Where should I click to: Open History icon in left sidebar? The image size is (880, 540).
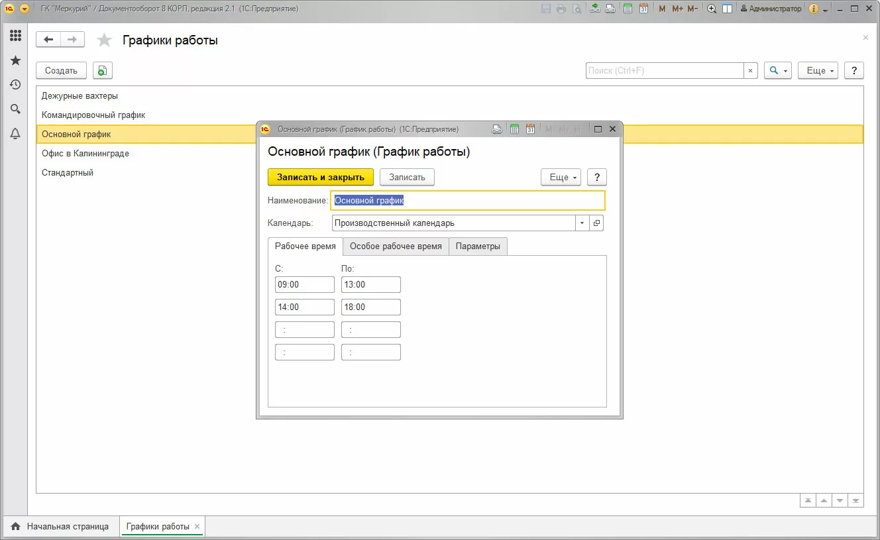(x=15, y=85)
